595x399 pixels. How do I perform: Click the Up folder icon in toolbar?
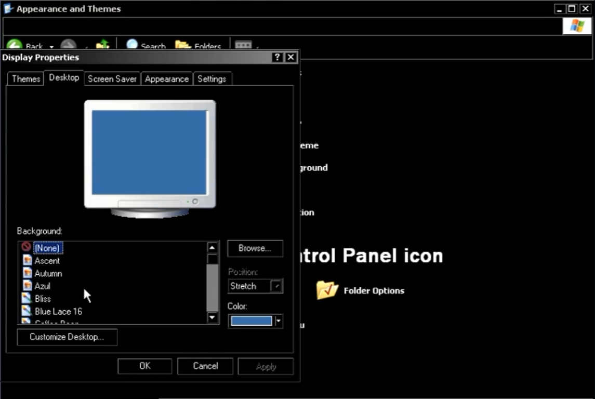coord(102,45)
